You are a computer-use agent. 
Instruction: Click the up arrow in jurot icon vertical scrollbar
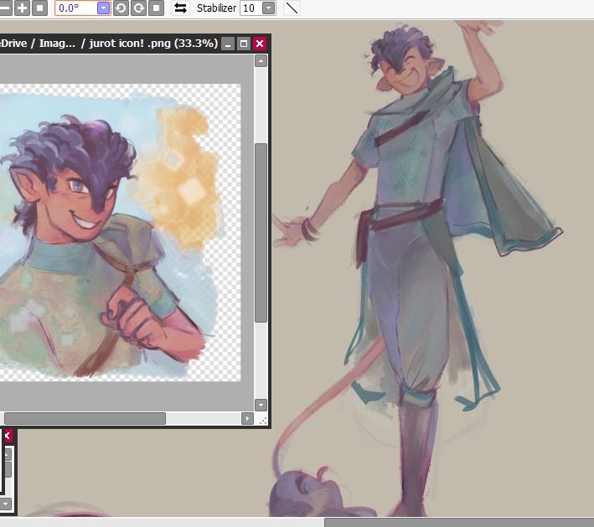tap(261, 61)
